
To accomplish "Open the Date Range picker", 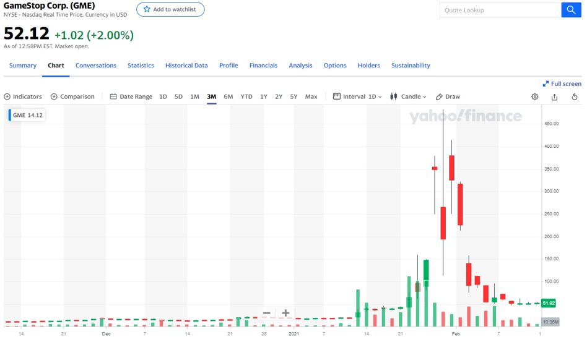I will (x=131, y=96).
